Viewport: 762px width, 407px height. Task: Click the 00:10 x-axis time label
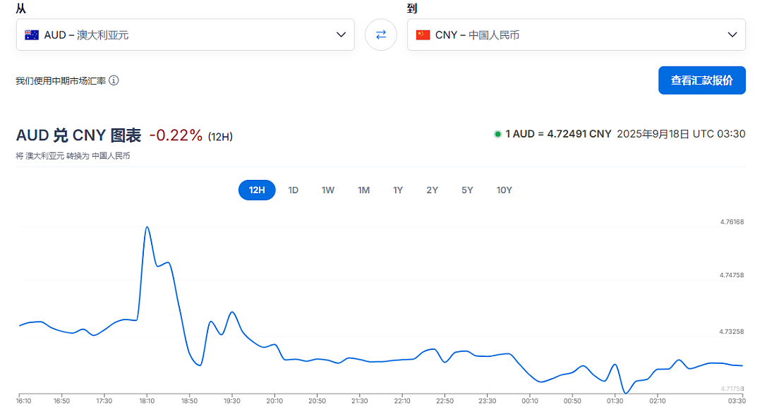click(x=530, y=401)
